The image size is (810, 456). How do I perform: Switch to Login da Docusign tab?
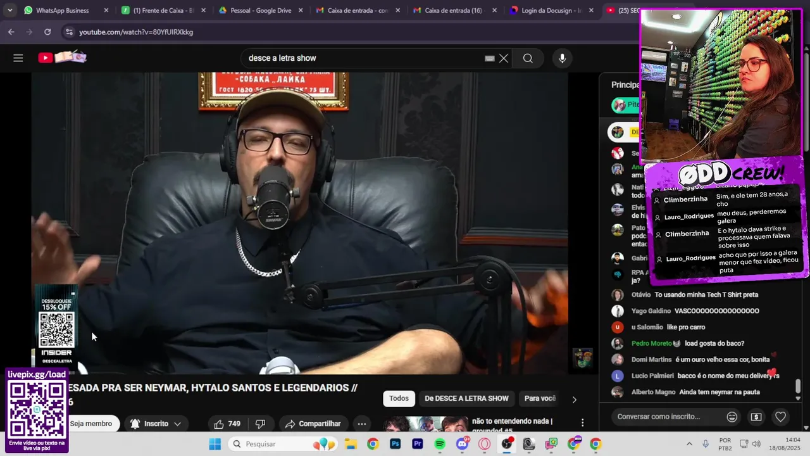[547, 10]
